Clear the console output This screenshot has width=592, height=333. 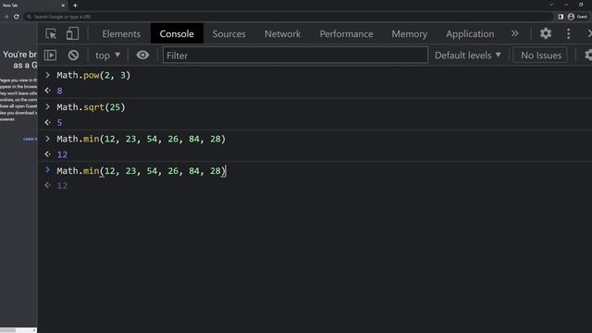[x=73, y=55]
